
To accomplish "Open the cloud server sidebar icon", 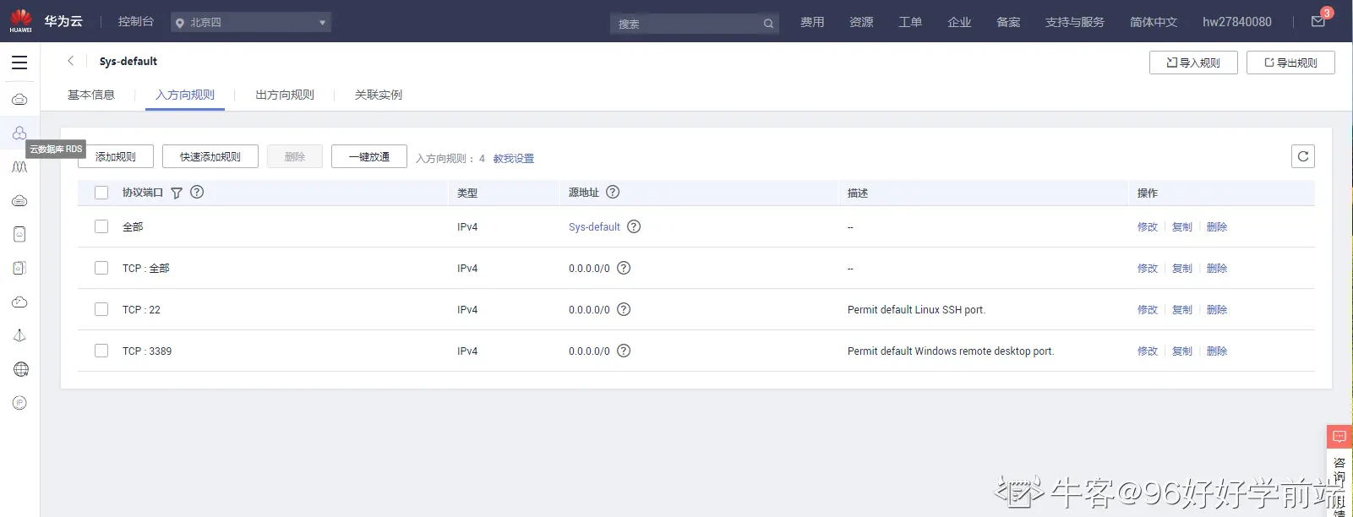I will point(19,100).
